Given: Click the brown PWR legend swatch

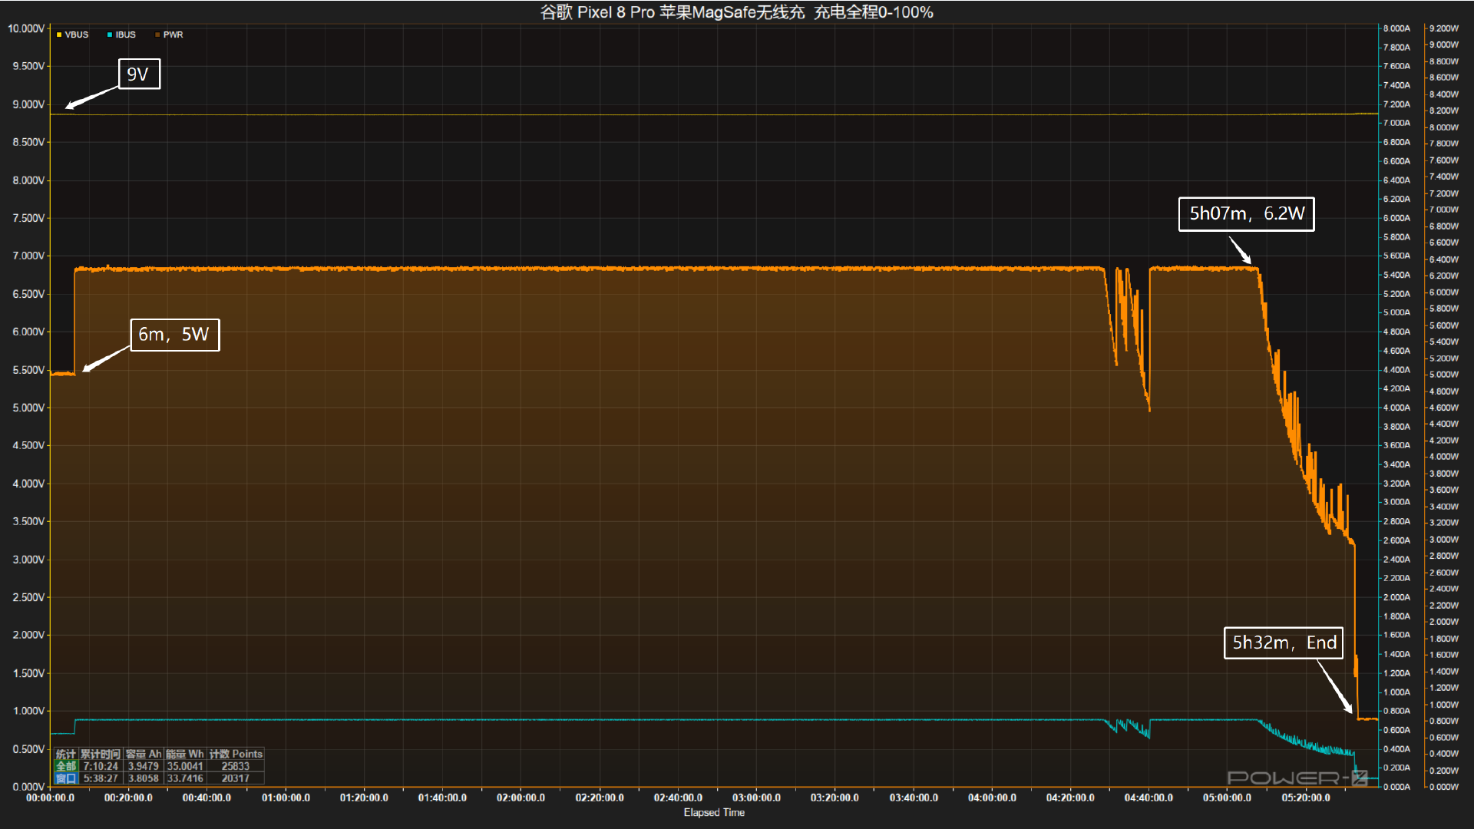Looking at the screenshot, I should 157,35.
